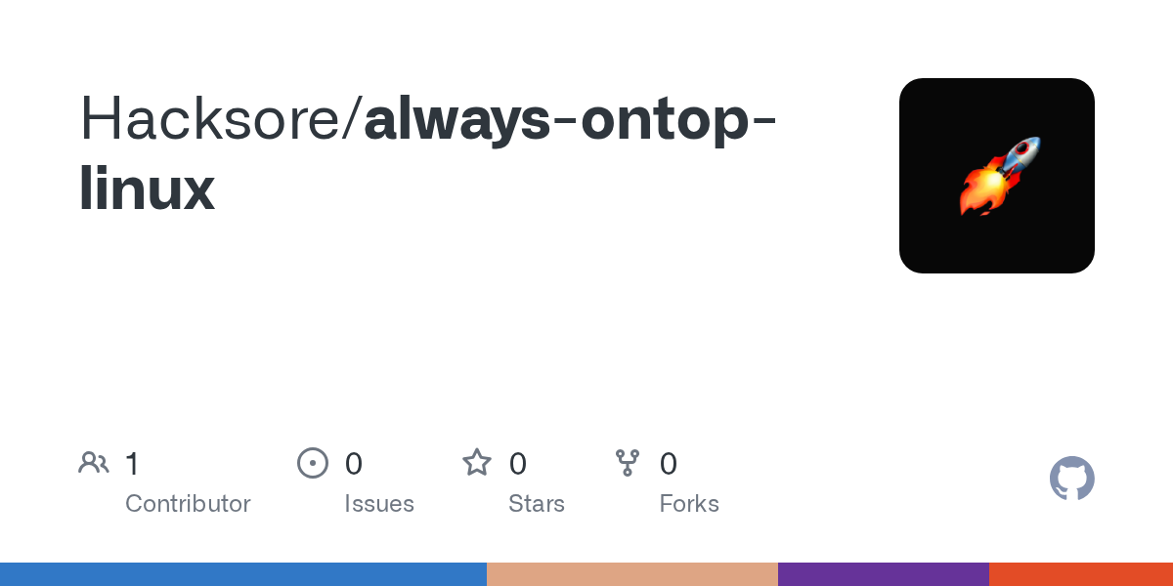Click the 0 count above Forks
The image size is (1173, 586).
pyautogui.click(x=669, y=463)
